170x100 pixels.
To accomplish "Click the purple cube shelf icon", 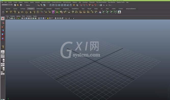I will 53,12.
